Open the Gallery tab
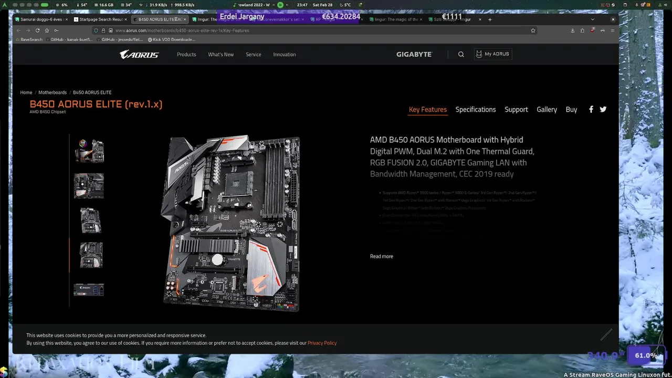This screenshot has height=378, width=672. [x=547, y=110]
